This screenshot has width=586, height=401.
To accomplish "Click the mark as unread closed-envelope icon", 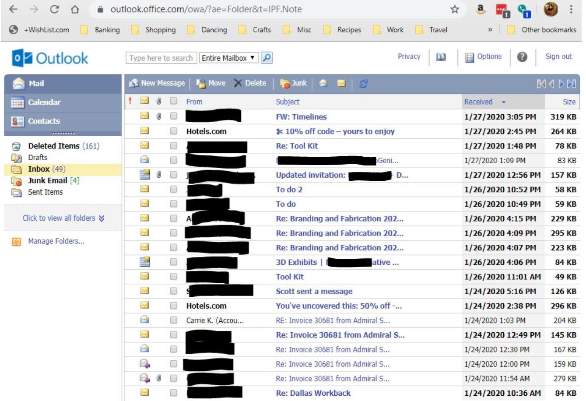I will click(x=341, y=83).
